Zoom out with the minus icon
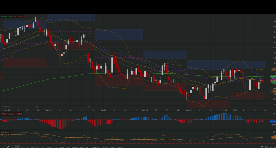 point(270,147)
